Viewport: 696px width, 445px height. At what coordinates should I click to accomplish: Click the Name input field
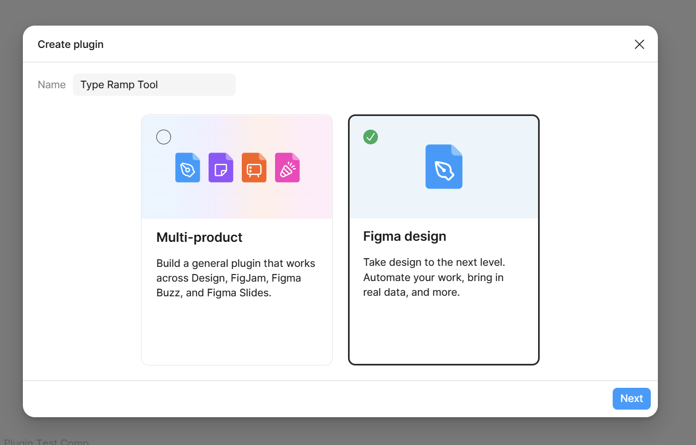point(154,84)
